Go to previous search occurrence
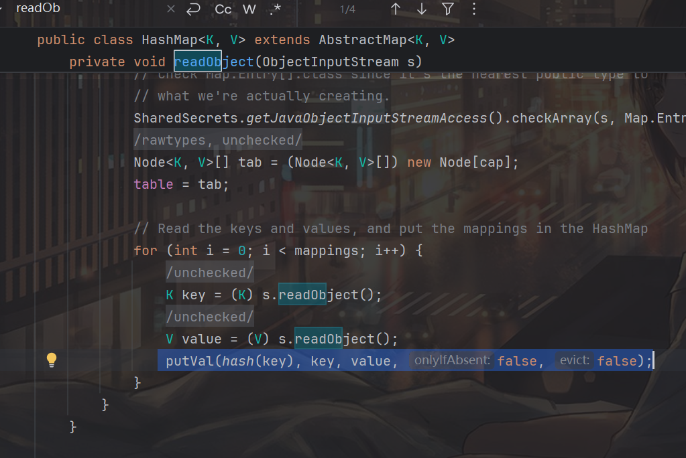 point(396,9)
